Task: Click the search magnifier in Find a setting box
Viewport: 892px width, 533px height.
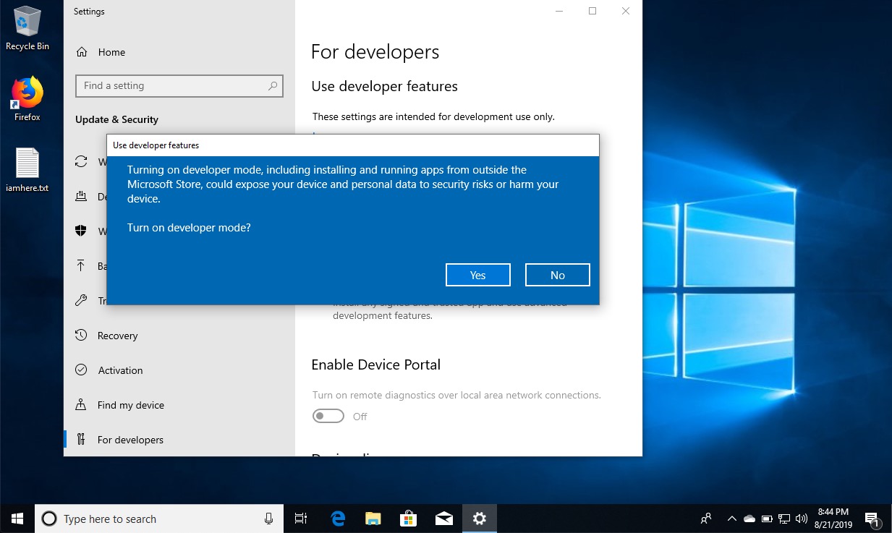Action: [x=273, y=86]
